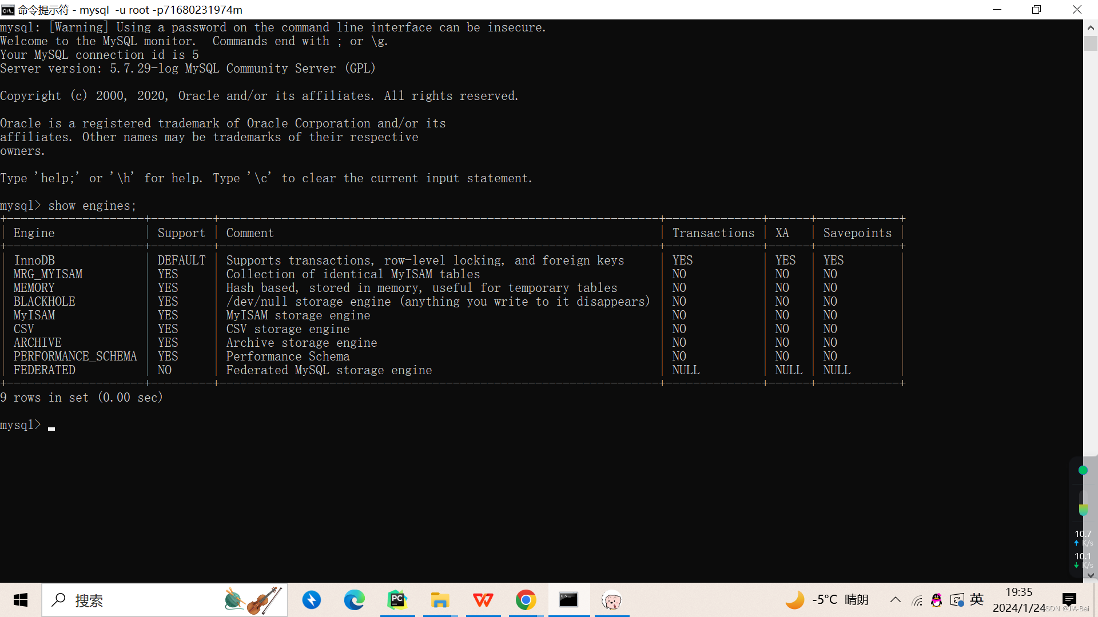Click the 'Your MySQL connection id' line

[100, 55]
